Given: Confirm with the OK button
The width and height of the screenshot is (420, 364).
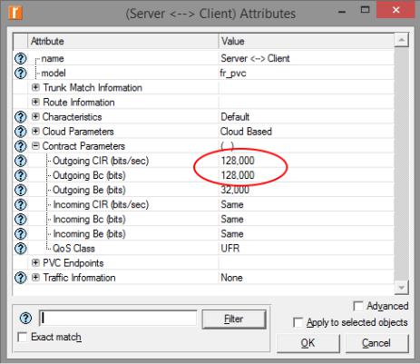Looking at the screenshot, I should [308, 343].
